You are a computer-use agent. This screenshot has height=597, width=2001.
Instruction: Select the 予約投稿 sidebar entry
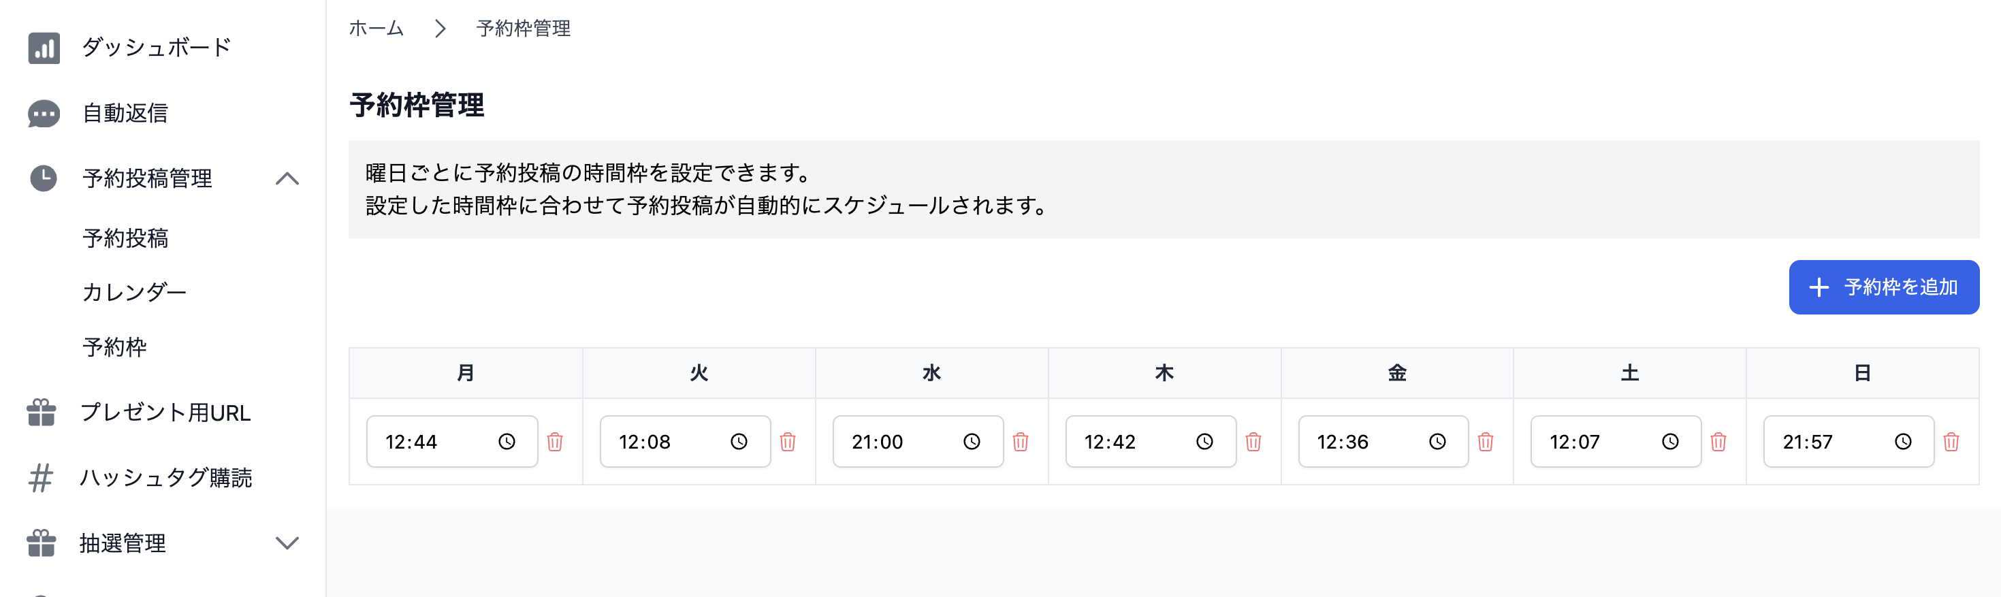coord(126,238)
